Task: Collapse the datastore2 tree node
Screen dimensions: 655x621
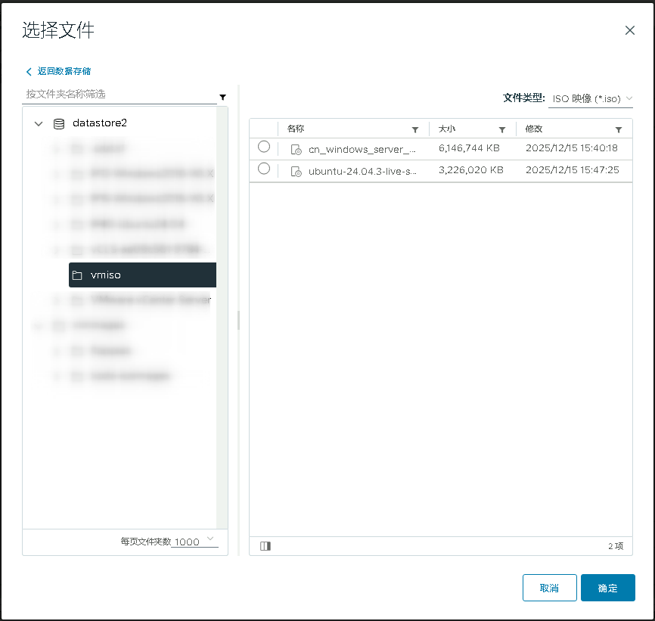Action: [x=39, y=123]
